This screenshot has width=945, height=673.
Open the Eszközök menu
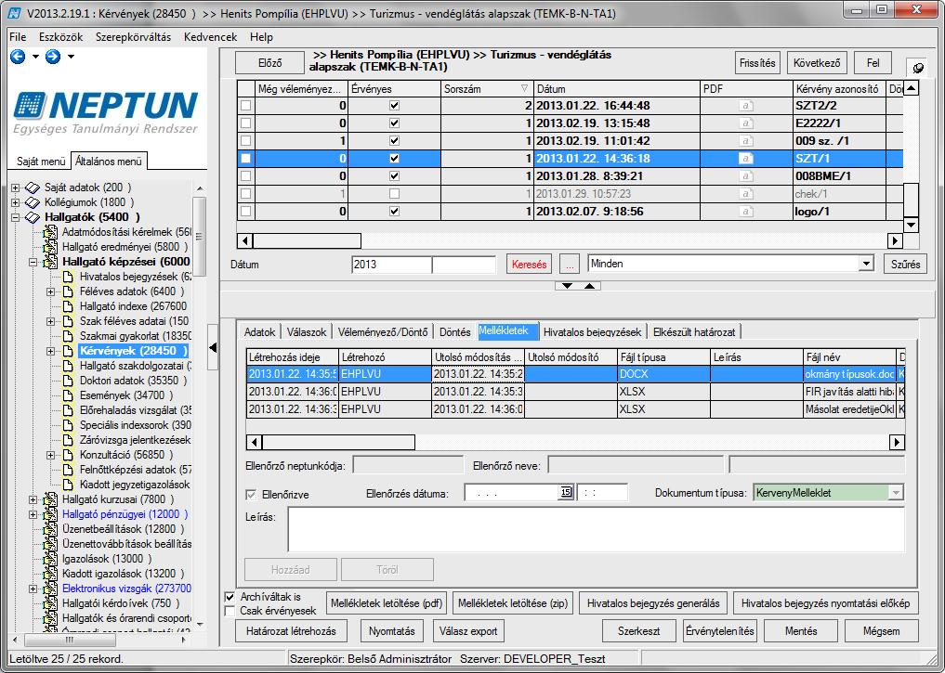click(61, 37)
